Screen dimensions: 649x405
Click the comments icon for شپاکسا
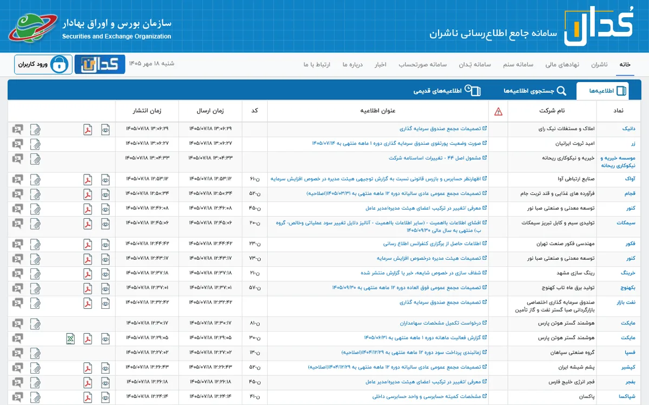point(18,397)
